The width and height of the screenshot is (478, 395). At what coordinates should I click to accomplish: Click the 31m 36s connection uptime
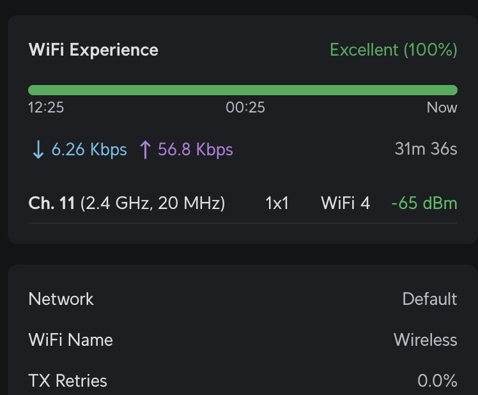click(x=426, y=149)
